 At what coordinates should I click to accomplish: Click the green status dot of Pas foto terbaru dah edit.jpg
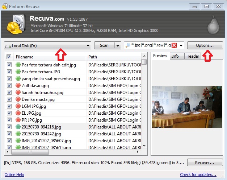[x=18, y=65]
